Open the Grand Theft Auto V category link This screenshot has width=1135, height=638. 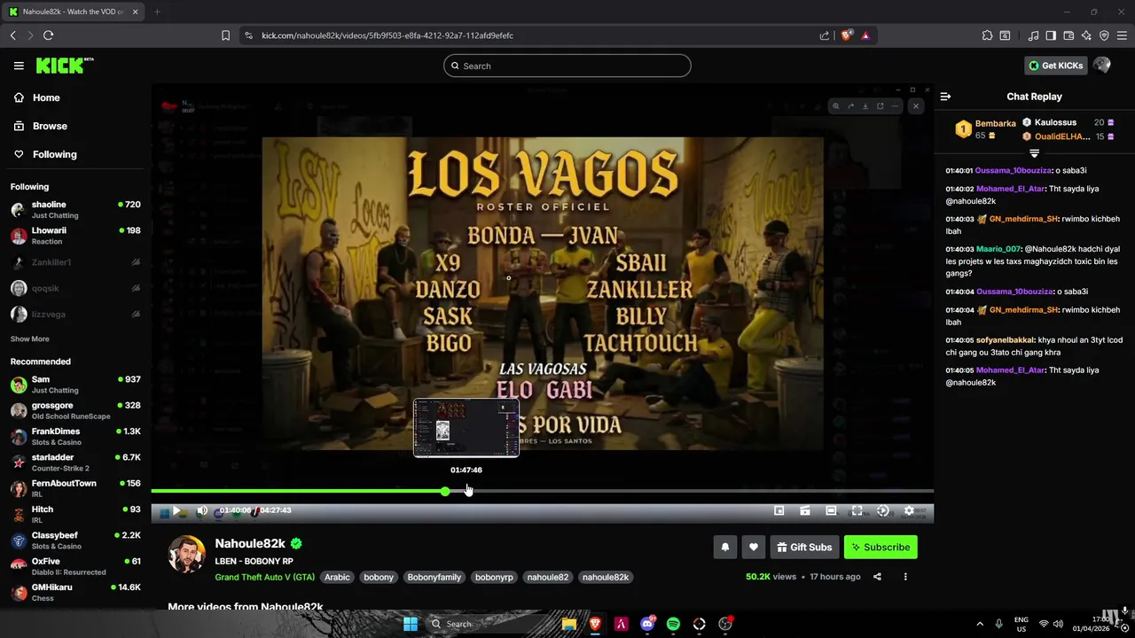click(x=264, y=577)
